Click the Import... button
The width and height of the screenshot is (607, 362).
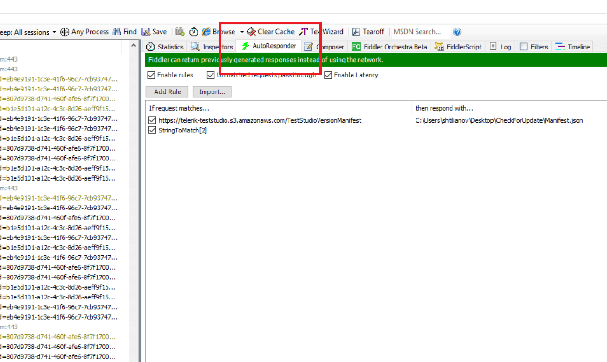pos(212,92)
